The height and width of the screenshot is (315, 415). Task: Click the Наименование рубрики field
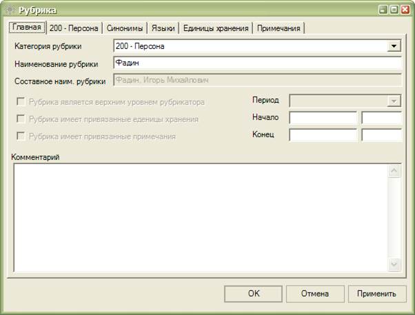pos(256,63)
